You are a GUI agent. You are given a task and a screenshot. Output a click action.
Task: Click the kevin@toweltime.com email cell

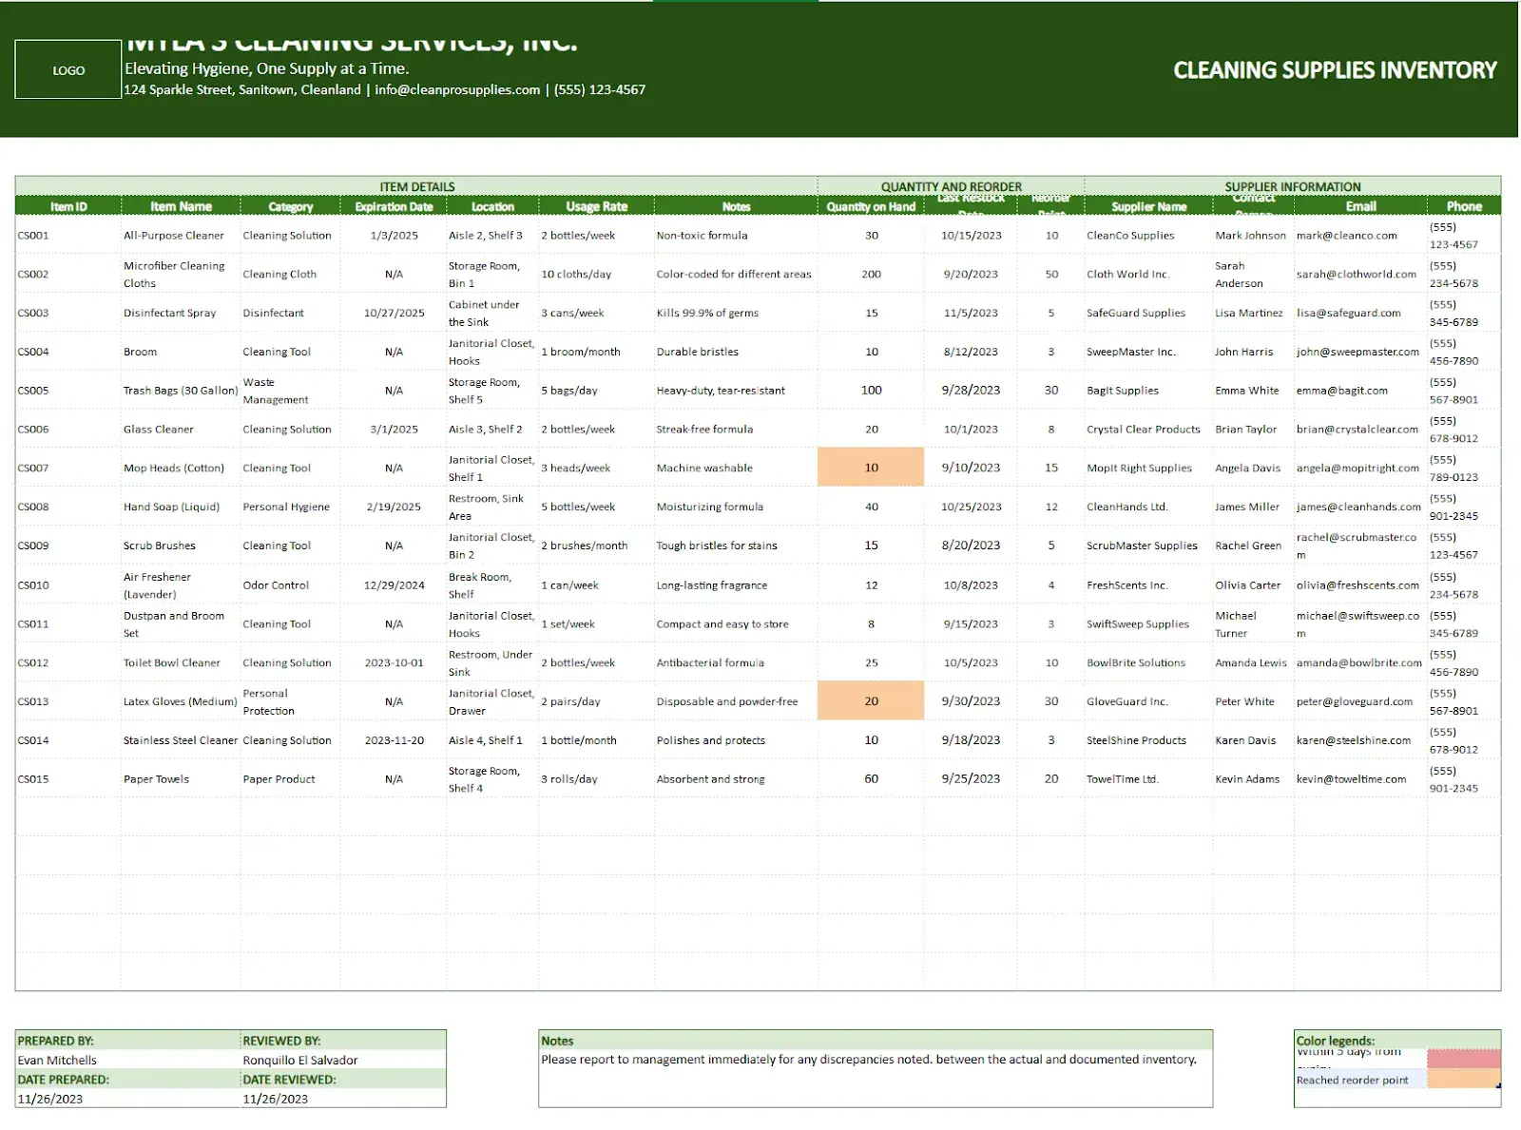[x=1351, y=779]
